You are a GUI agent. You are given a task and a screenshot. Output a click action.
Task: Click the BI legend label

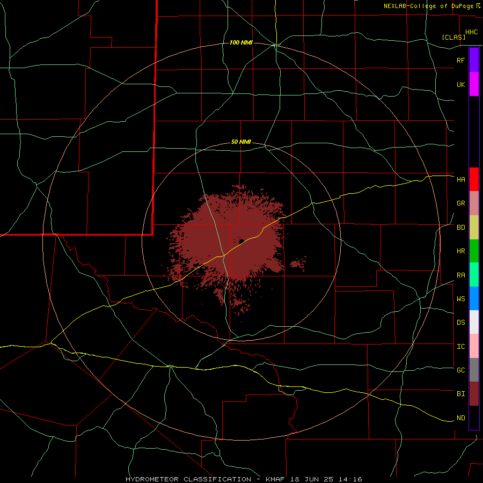click(x=460, y=394)
